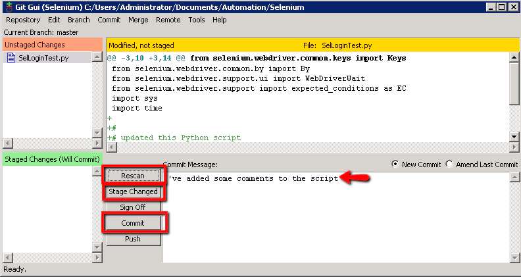The height and width of the screenshot is (277, 521).
Task: Click the 'import WebDriverWait' diff line
Action: pos(239,78)
